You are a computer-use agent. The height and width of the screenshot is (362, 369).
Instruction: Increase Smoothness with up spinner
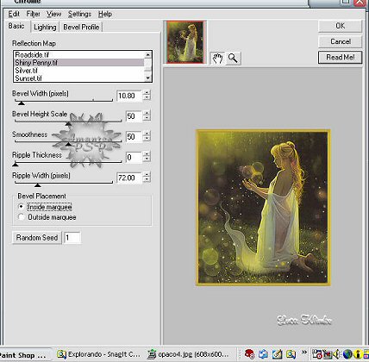147,134
